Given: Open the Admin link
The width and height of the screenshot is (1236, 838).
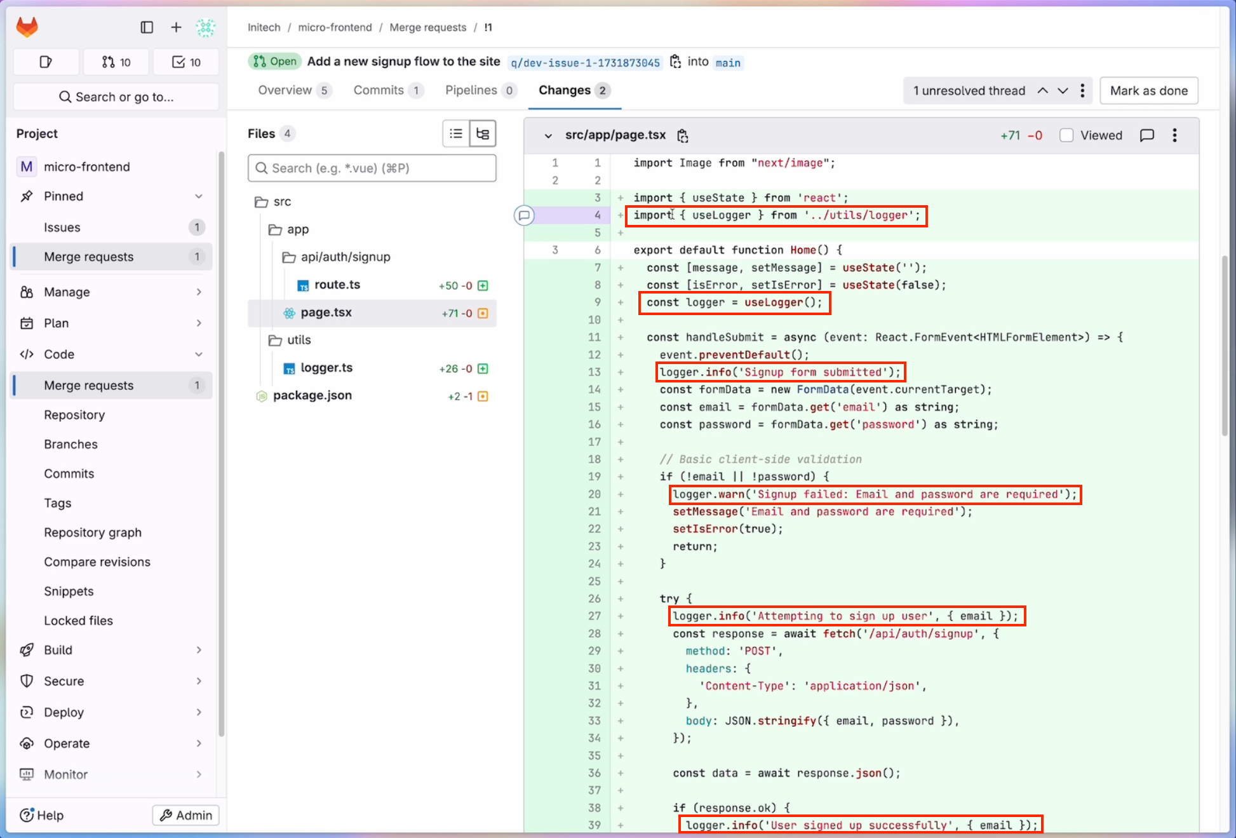Looking at the screenshot, I should (186, 815).
